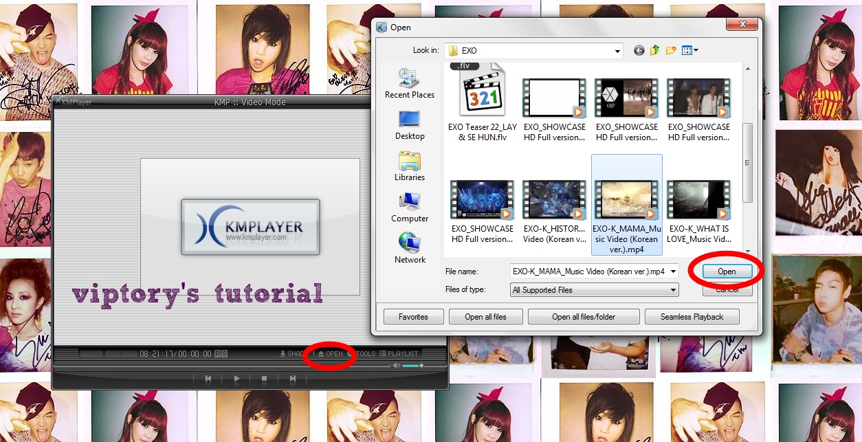This screenshot has height=442, width=862.
Task: Click scroll down arrow in file list
Action: [x=748, y=250]
